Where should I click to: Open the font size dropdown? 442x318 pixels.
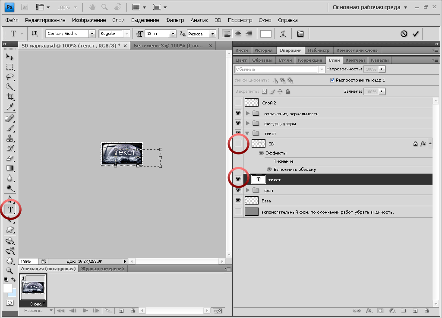pyautogui.click(x=173, y=34)
